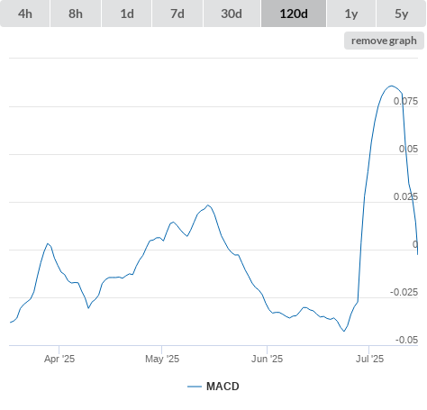427x410 pixels.
Task: Click the active 120d range tab
Action: [x=294, y=14]
